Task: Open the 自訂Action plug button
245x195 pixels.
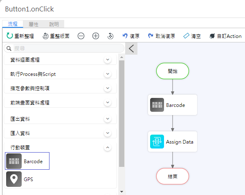Action: pos(225,36)
